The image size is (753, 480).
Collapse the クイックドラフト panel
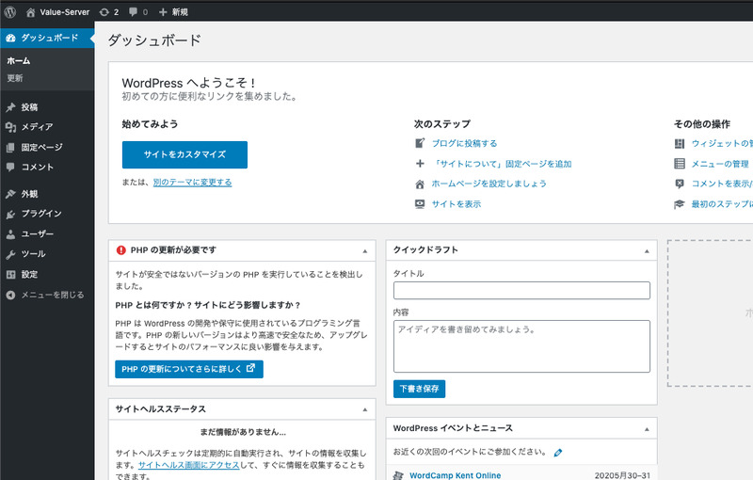tap(645, 250)
